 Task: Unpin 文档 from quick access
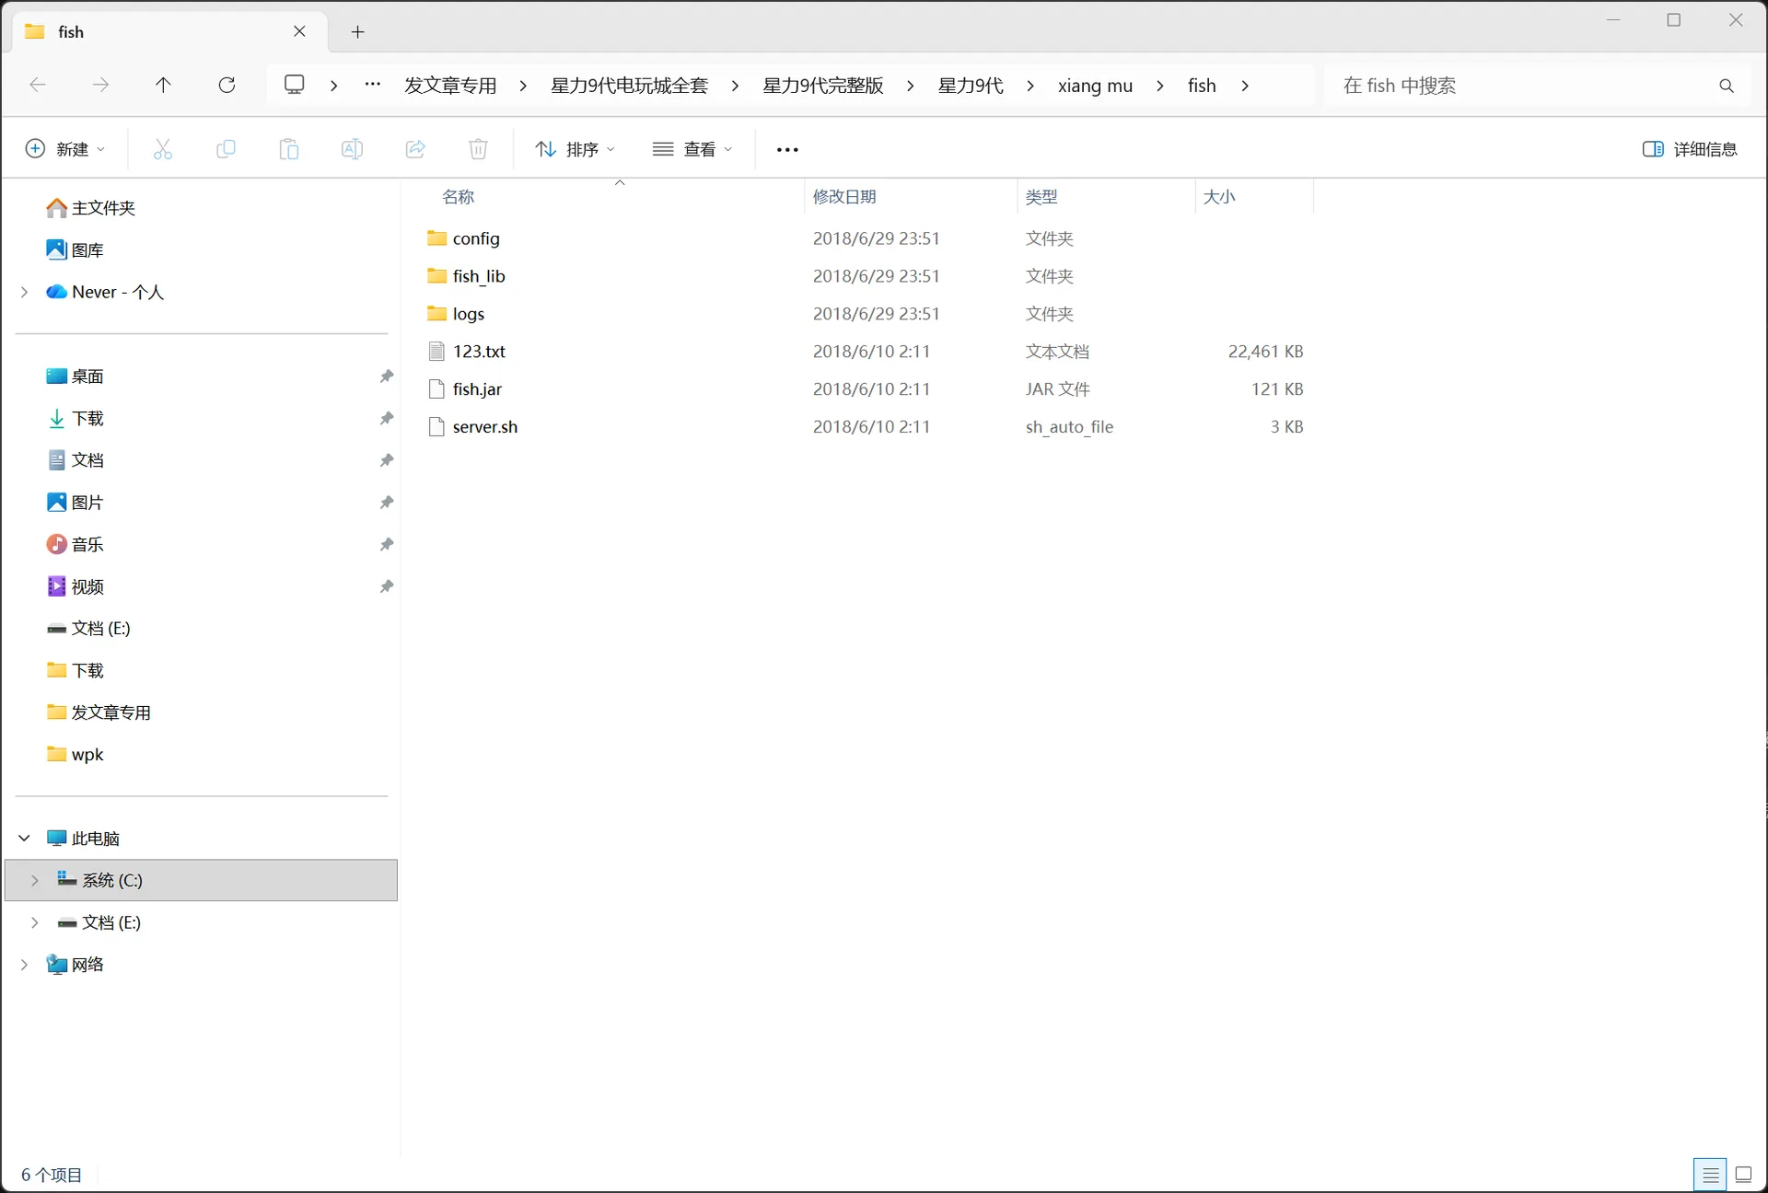pos(387,460)
